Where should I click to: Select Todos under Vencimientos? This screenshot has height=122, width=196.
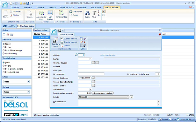pyautogui.click(x=4, y=63)
